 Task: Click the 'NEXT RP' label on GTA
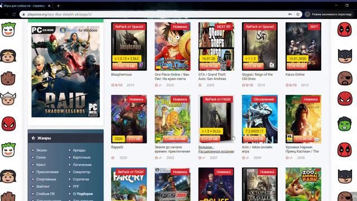[224, 27]
